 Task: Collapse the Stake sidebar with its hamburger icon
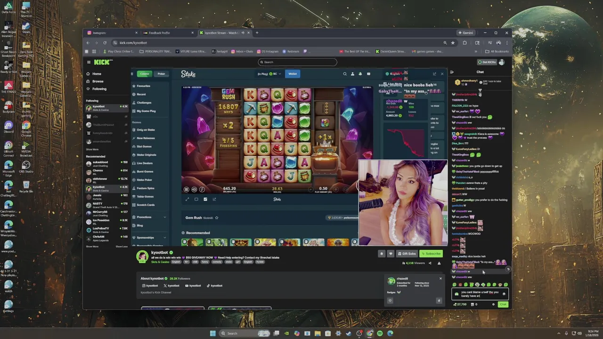point(132,74)
